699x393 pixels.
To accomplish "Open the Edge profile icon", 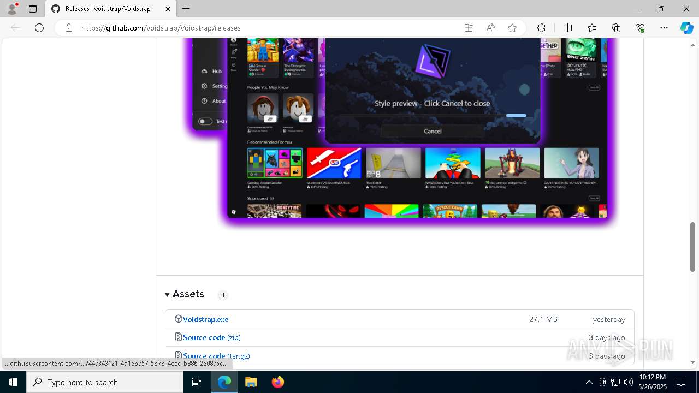I will (12, 9).
